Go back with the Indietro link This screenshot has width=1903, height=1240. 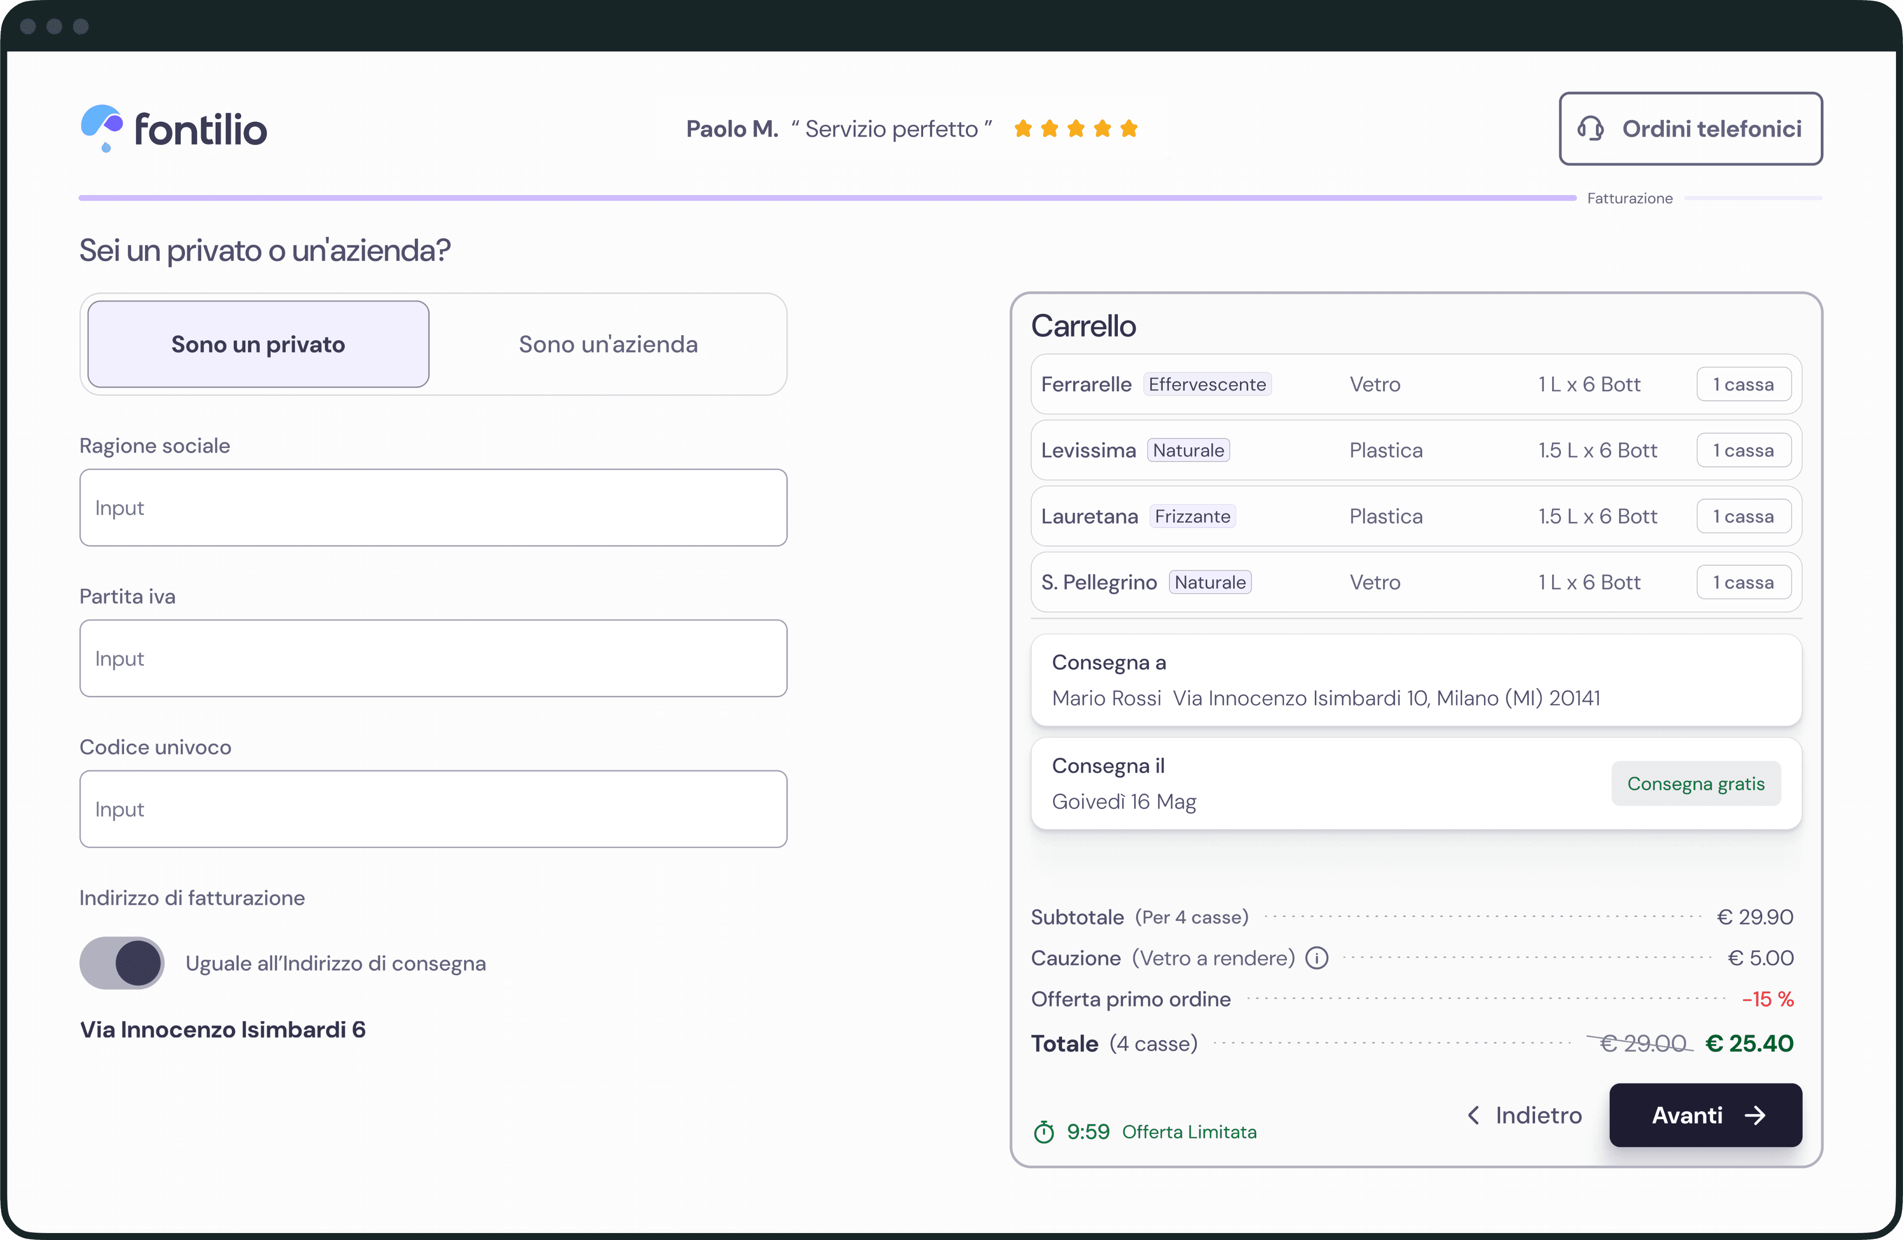tap(1524, 1116)
